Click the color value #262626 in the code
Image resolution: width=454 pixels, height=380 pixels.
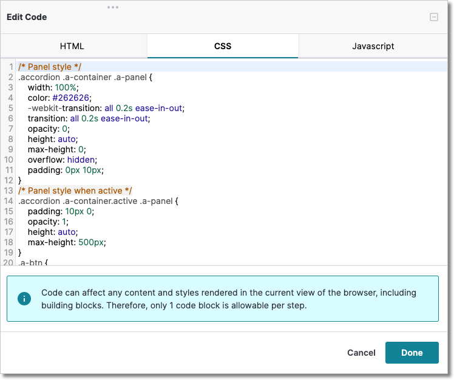(x=71, y=98)
